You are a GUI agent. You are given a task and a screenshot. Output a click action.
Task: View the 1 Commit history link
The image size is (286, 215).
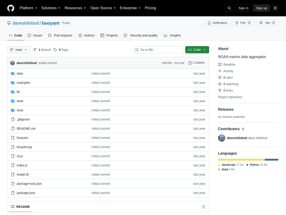196,63
